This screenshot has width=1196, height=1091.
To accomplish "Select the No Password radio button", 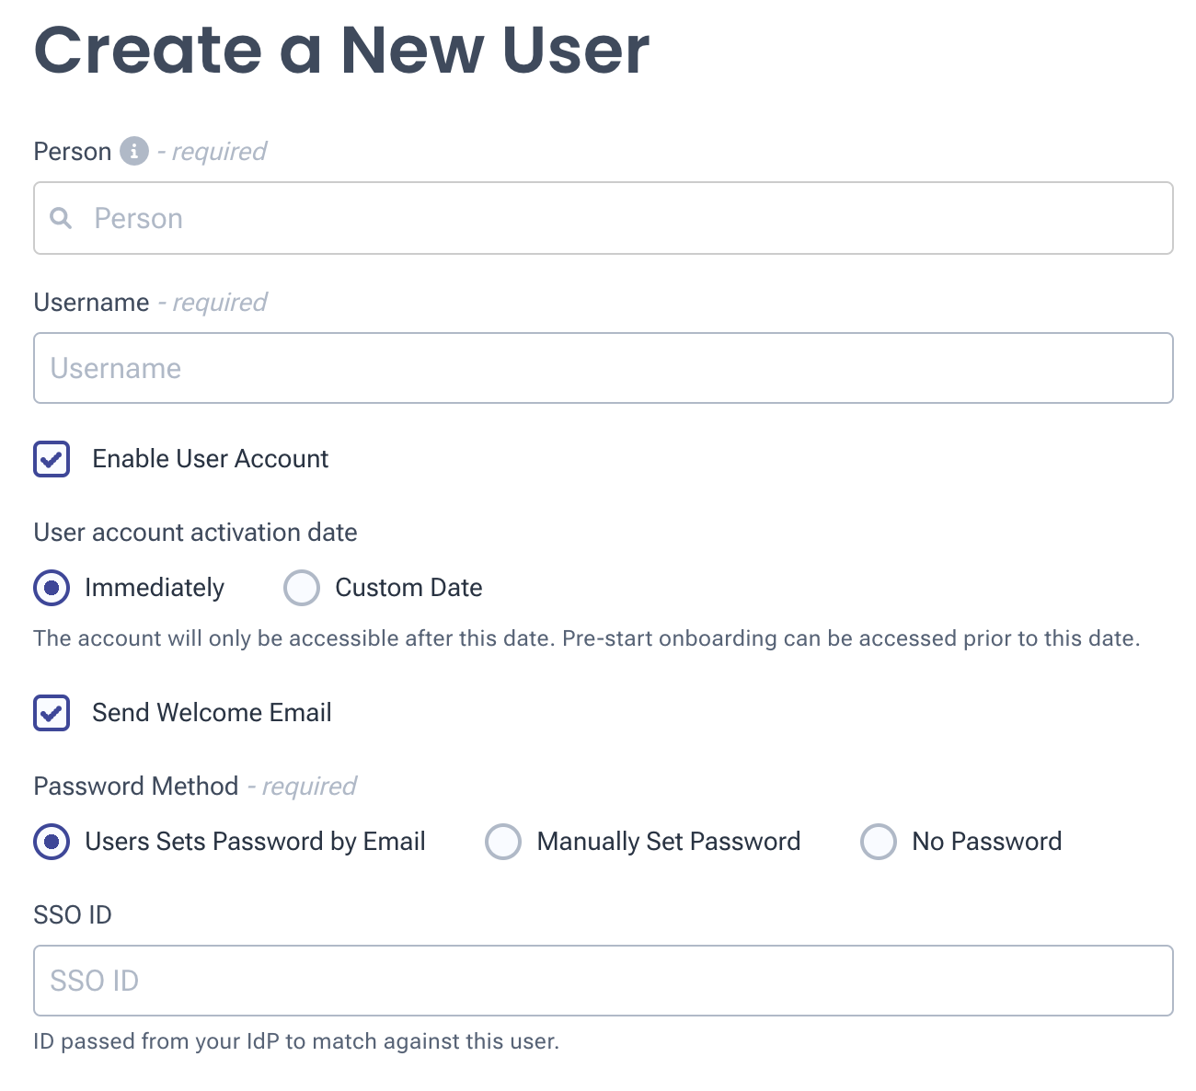I will click(x=879, y=842).
